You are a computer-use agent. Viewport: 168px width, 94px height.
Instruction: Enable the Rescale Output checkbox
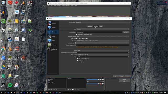[x=75, y=43]
